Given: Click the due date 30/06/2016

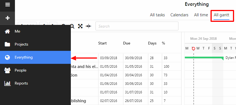Looking at the screenshot, I should 134,84.
